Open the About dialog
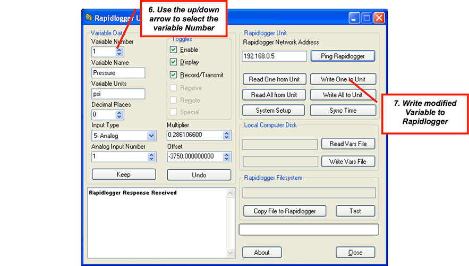469x266 pixels. point(262,252)
